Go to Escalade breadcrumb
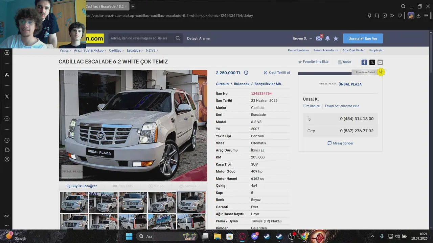The image size is (433, 243). tap(134, 50)
